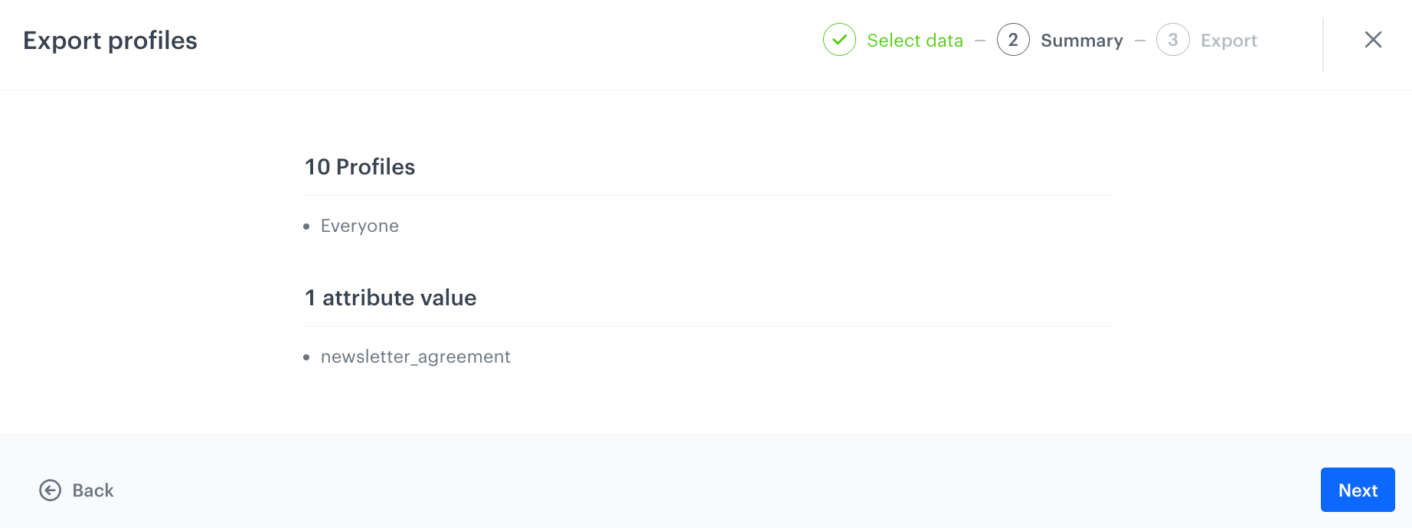Collapse the Everyone group listing
Screen dimensions: 1412x528
pyautogui.click(x=360, y=226)
